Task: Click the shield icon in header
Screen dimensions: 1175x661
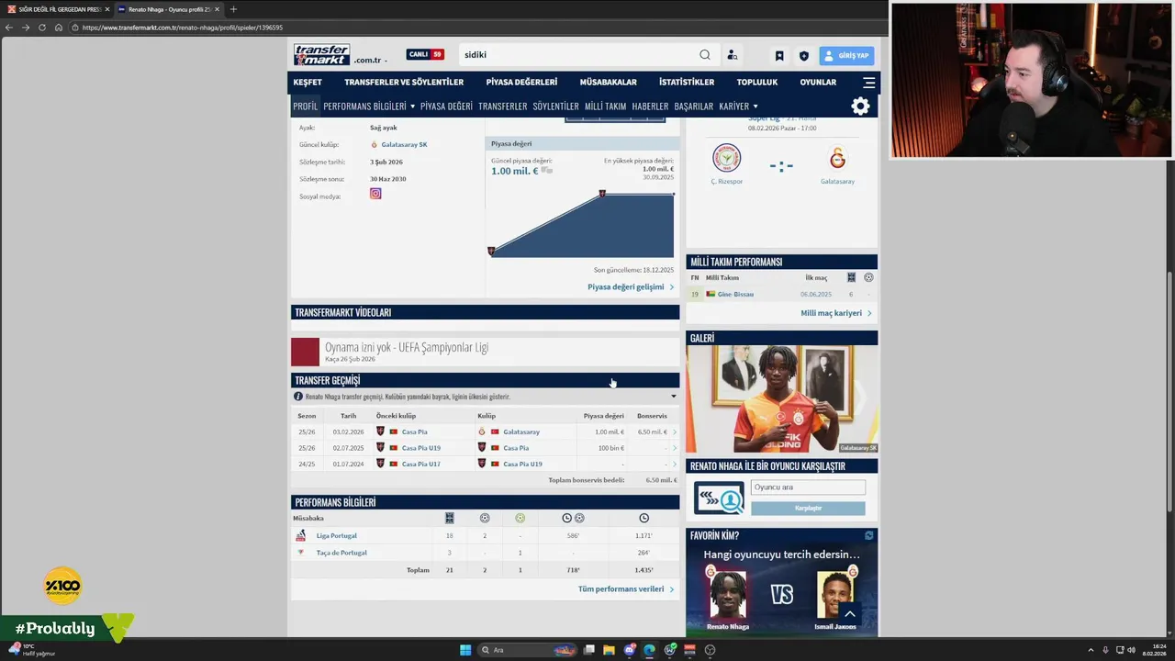Action: (x=804, y=56)
